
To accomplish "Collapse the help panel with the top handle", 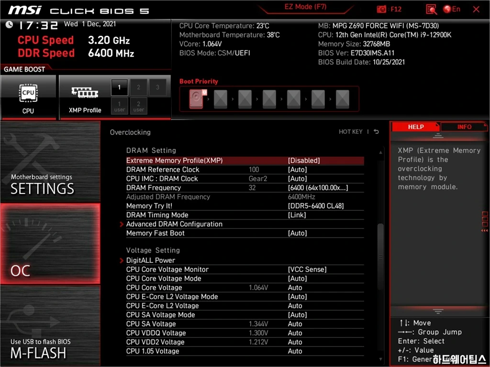I will click(438, 135).
